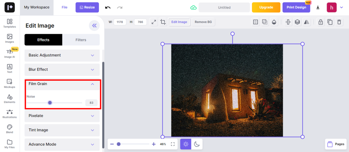Viewport: 349px width, 152px height.
Task: Open the Illustrations panel
Action: pyautogui.click(x=10, y=114)
